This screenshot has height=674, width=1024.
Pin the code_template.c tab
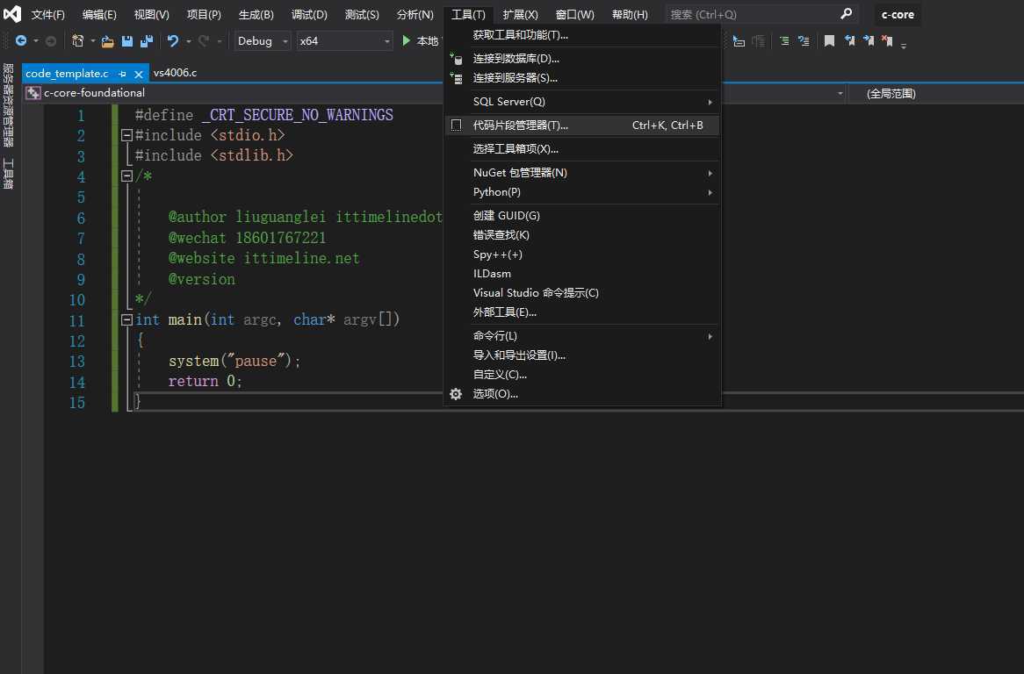123,74
